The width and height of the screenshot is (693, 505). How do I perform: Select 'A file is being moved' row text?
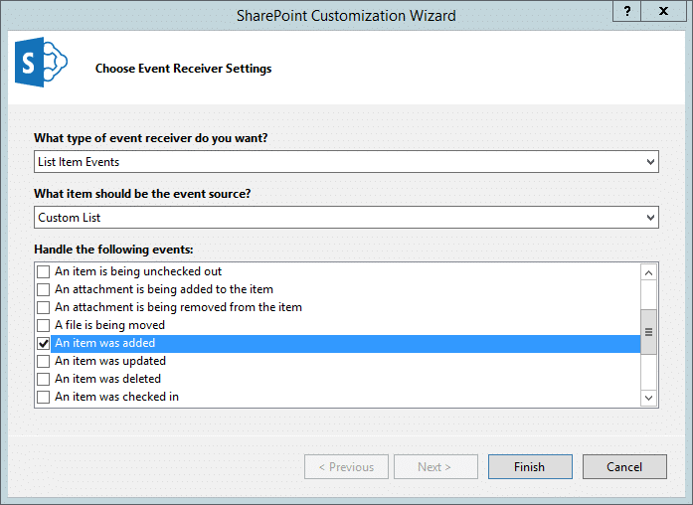(x=109, y=325)
